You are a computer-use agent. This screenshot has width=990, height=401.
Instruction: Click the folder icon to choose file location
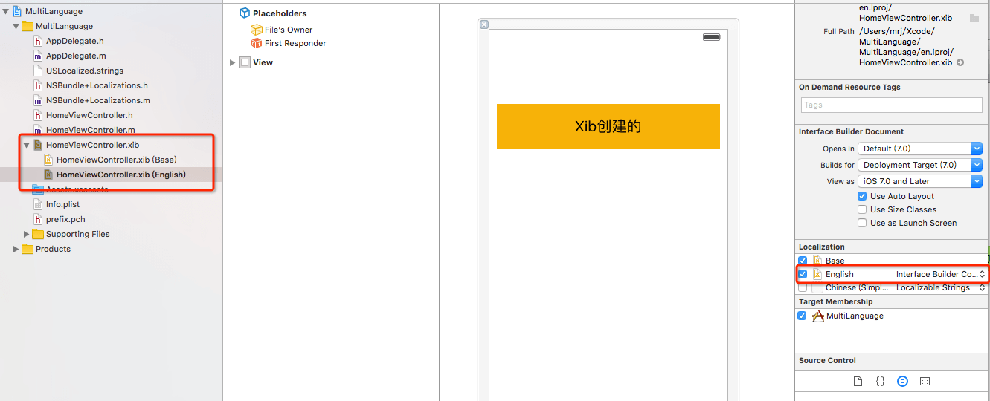click(974, 17)
